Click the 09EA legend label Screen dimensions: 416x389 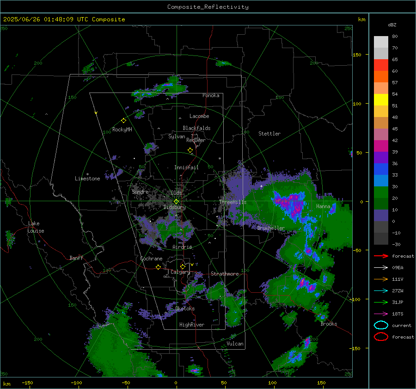tap(398, 268)
